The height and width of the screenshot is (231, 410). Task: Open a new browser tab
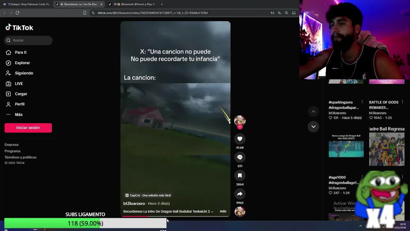click(x=162, y=4)
